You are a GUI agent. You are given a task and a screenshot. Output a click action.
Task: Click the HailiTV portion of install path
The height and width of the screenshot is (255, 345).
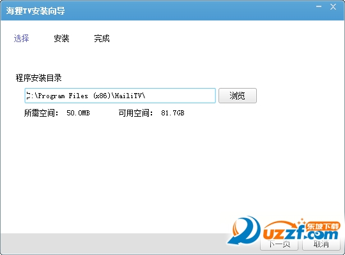click(128, 96)
